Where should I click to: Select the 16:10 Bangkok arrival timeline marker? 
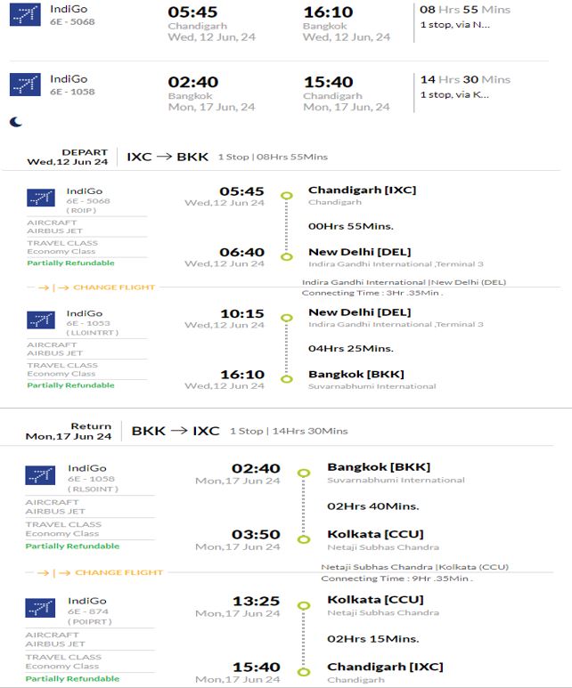[x=287, y=378]
